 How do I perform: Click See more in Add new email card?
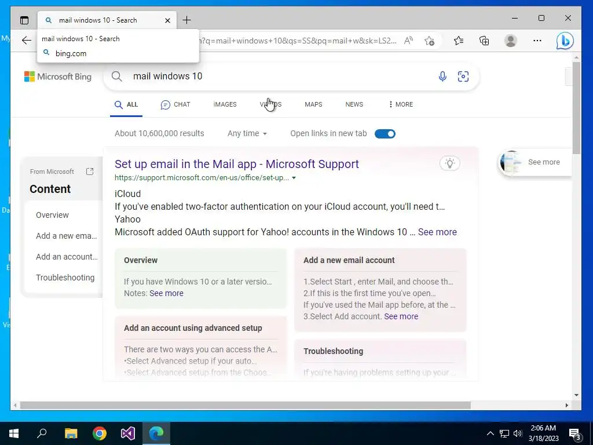pyautogui.click(x=401, y=316)
